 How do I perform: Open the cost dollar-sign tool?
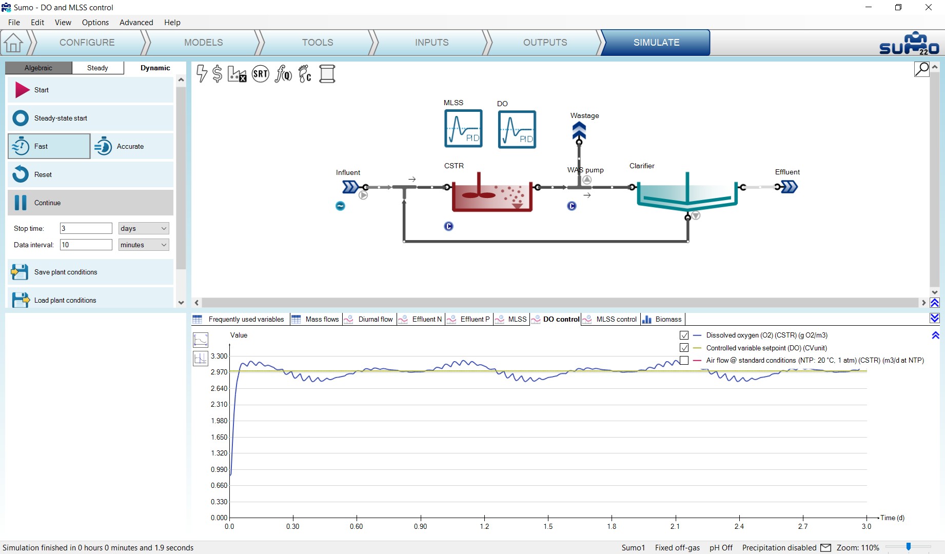pos(218,74)
